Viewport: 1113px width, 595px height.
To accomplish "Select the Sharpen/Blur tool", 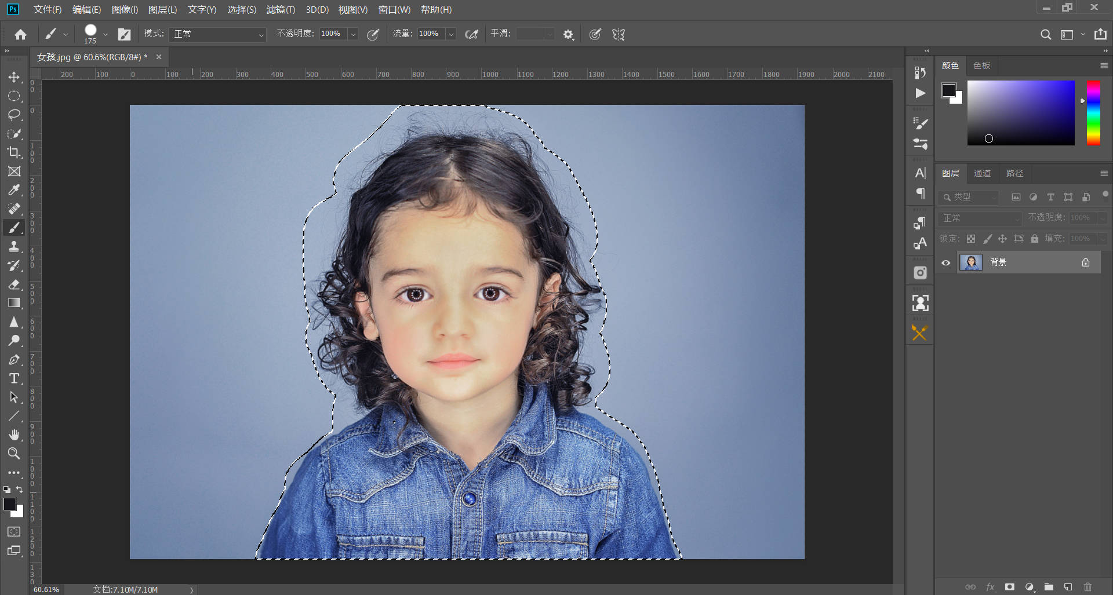I will click(14, 322).
